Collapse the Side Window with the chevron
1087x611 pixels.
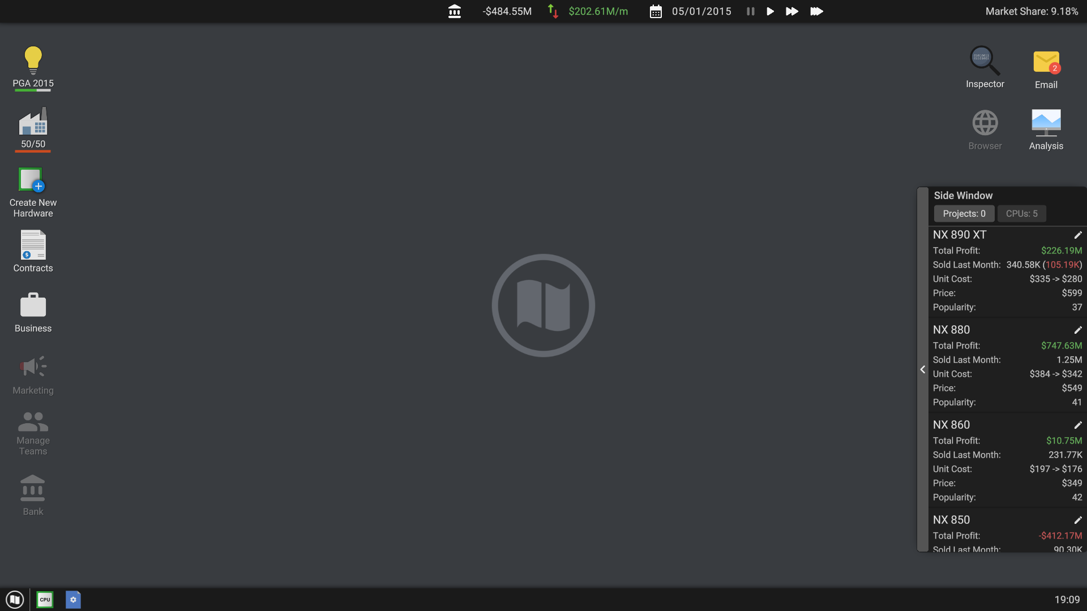[923, 369]
